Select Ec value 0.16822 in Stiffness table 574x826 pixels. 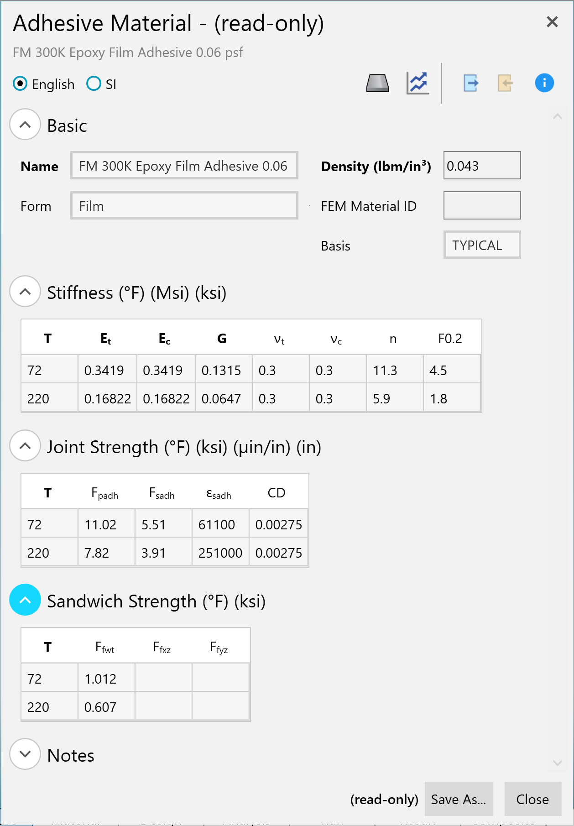click(x=166, y=398)
